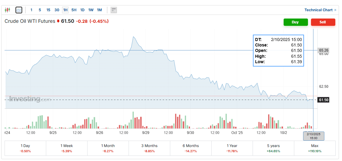Switch to candlestick chart type
The width and height of the screenshot is (342, 161).
(7, 10)
